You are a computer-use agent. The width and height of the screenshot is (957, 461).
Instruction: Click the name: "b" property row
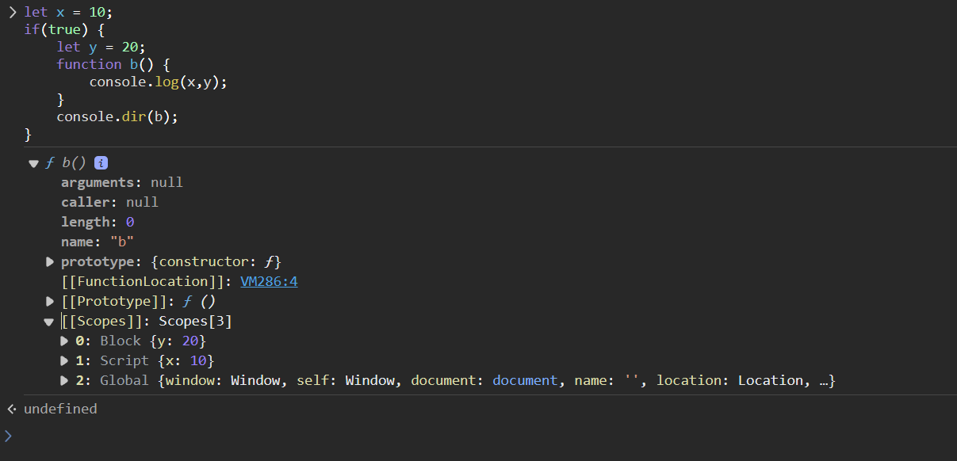(x=98, y=242)
